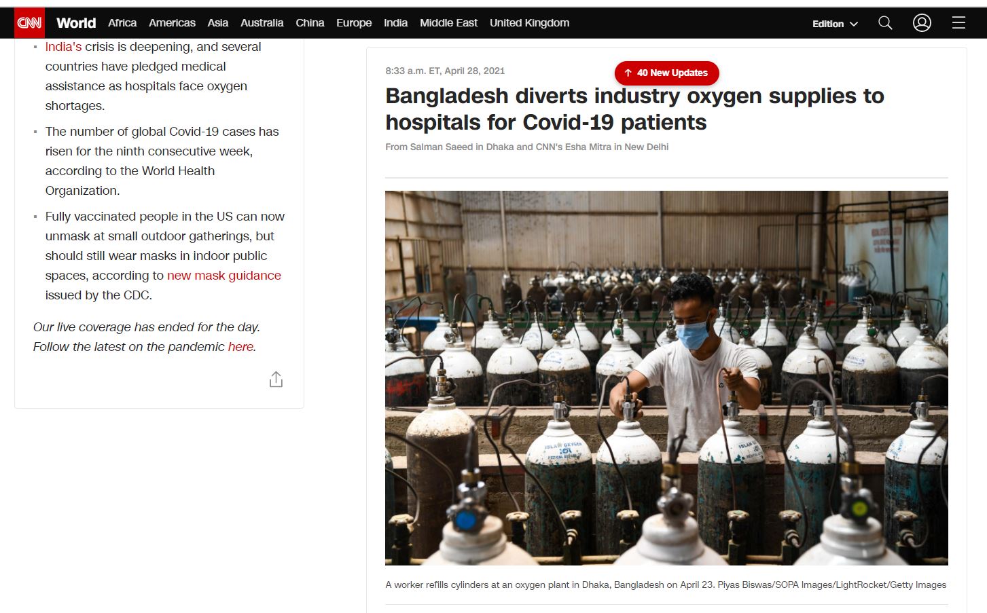
Task: Open the Bangladesh diverts industry oxygen headline
Action: (x=634, y=109)
